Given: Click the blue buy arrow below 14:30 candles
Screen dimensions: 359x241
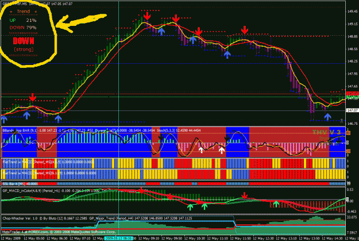Looking at the screenshot, I should 327,117.
